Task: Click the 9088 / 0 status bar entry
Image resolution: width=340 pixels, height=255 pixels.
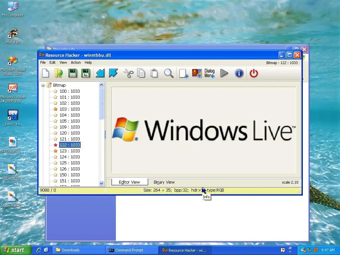Action: (x=48, y=190)
